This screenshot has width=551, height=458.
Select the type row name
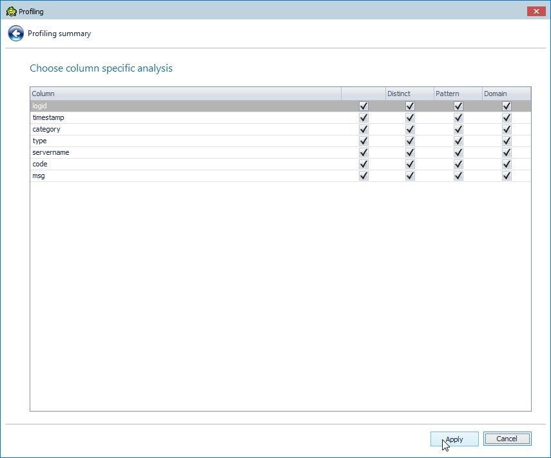pos(39,141)
